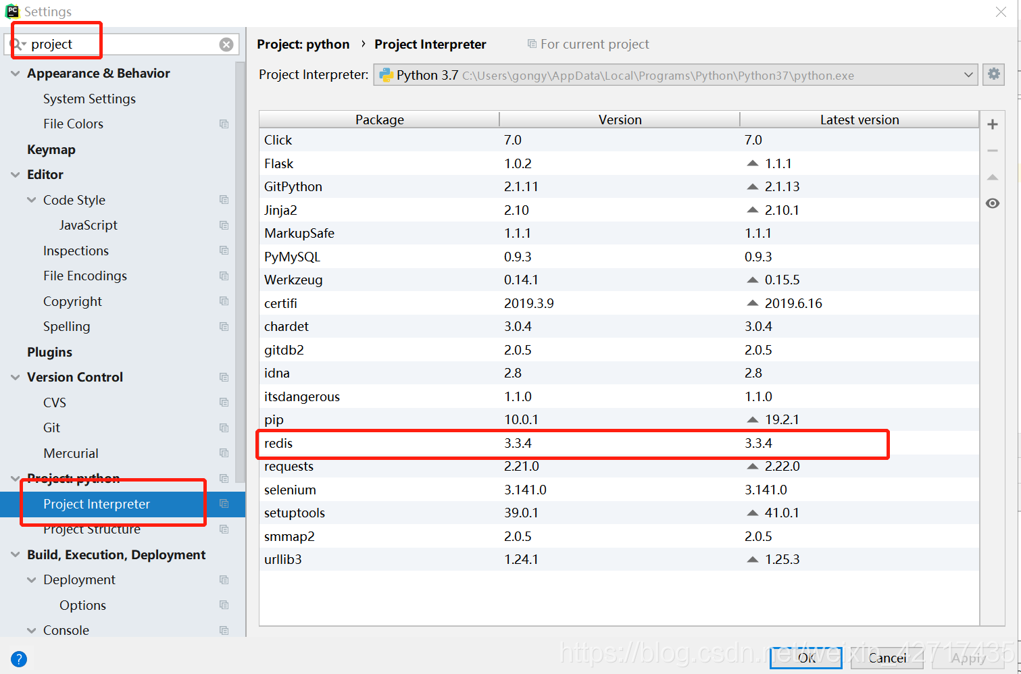Click the copy icon beside File Encodings
The width and height of the screenshot is (1021, 674).
224,276
